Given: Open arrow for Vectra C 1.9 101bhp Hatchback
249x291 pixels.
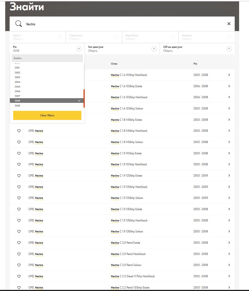Looking at the screenshot, I should point(229,164).
